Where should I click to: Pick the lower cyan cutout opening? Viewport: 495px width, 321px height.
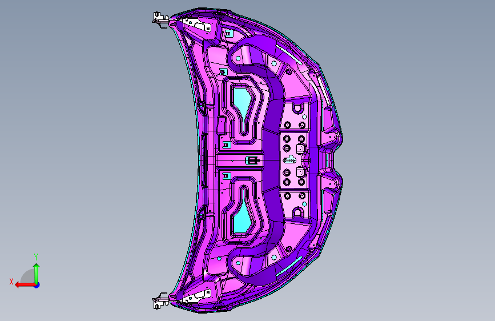click(242, 218)
